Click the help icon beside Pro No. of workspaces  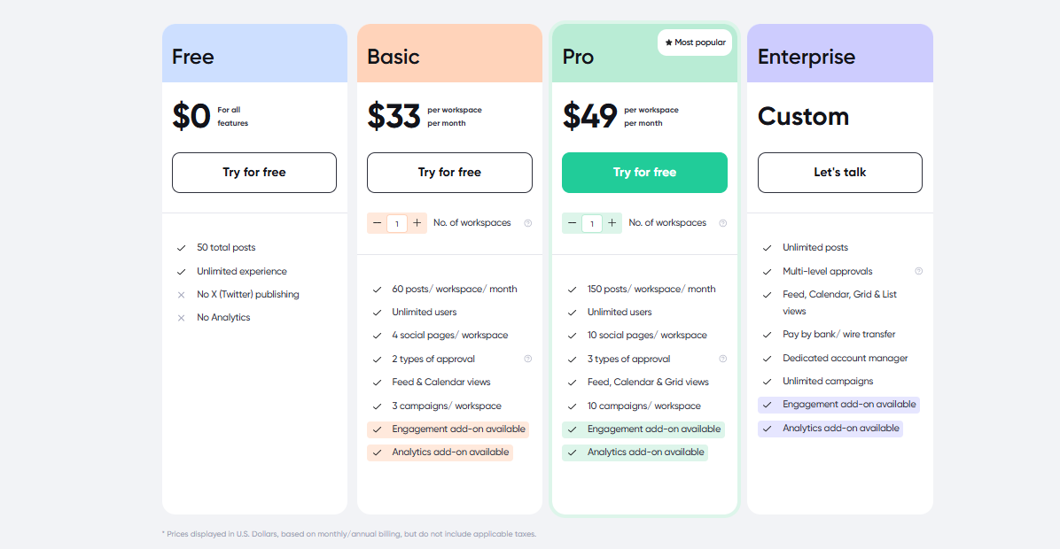[722, 223]
